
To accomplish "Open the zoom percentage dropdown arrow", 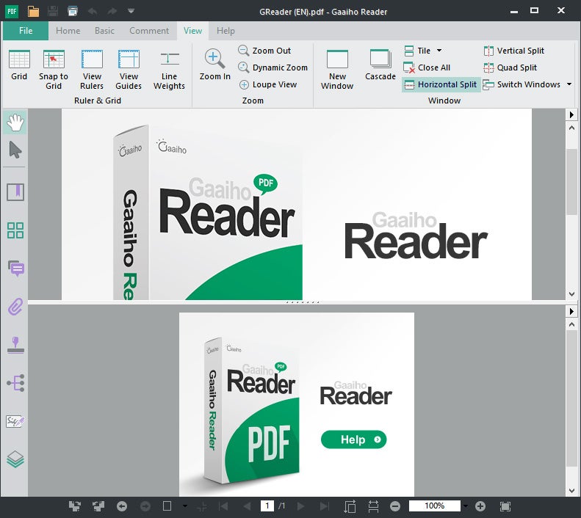I will pos(465,506).
